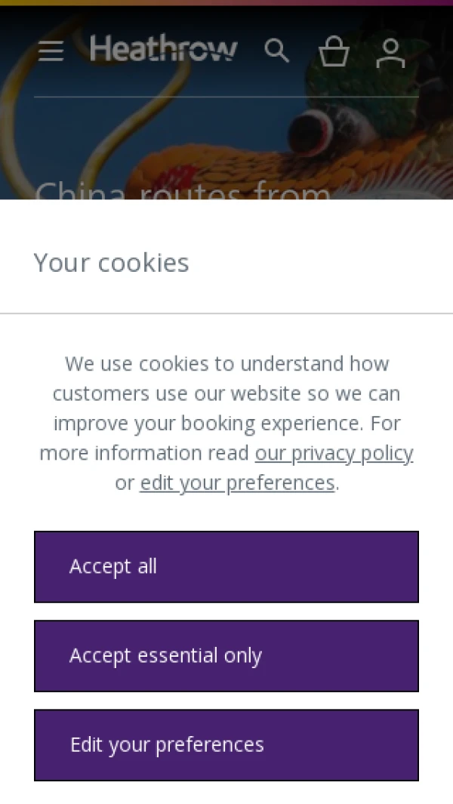Choose Accept essential only
453x804 pixels.
pyautogui.click(x=226, y=655)
